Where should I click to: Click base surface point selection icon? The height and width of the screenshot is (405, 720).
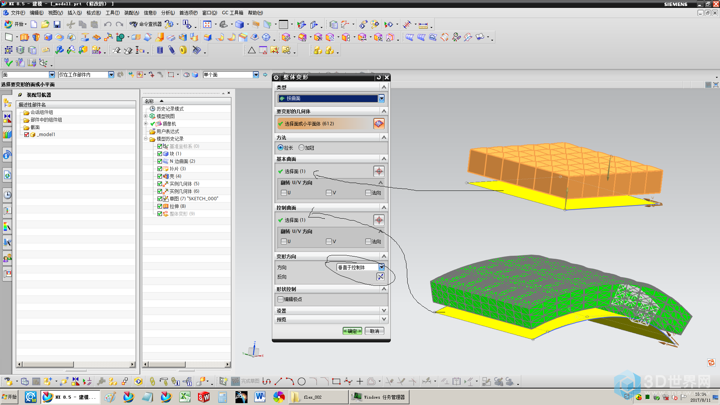[x=379, y=171]
